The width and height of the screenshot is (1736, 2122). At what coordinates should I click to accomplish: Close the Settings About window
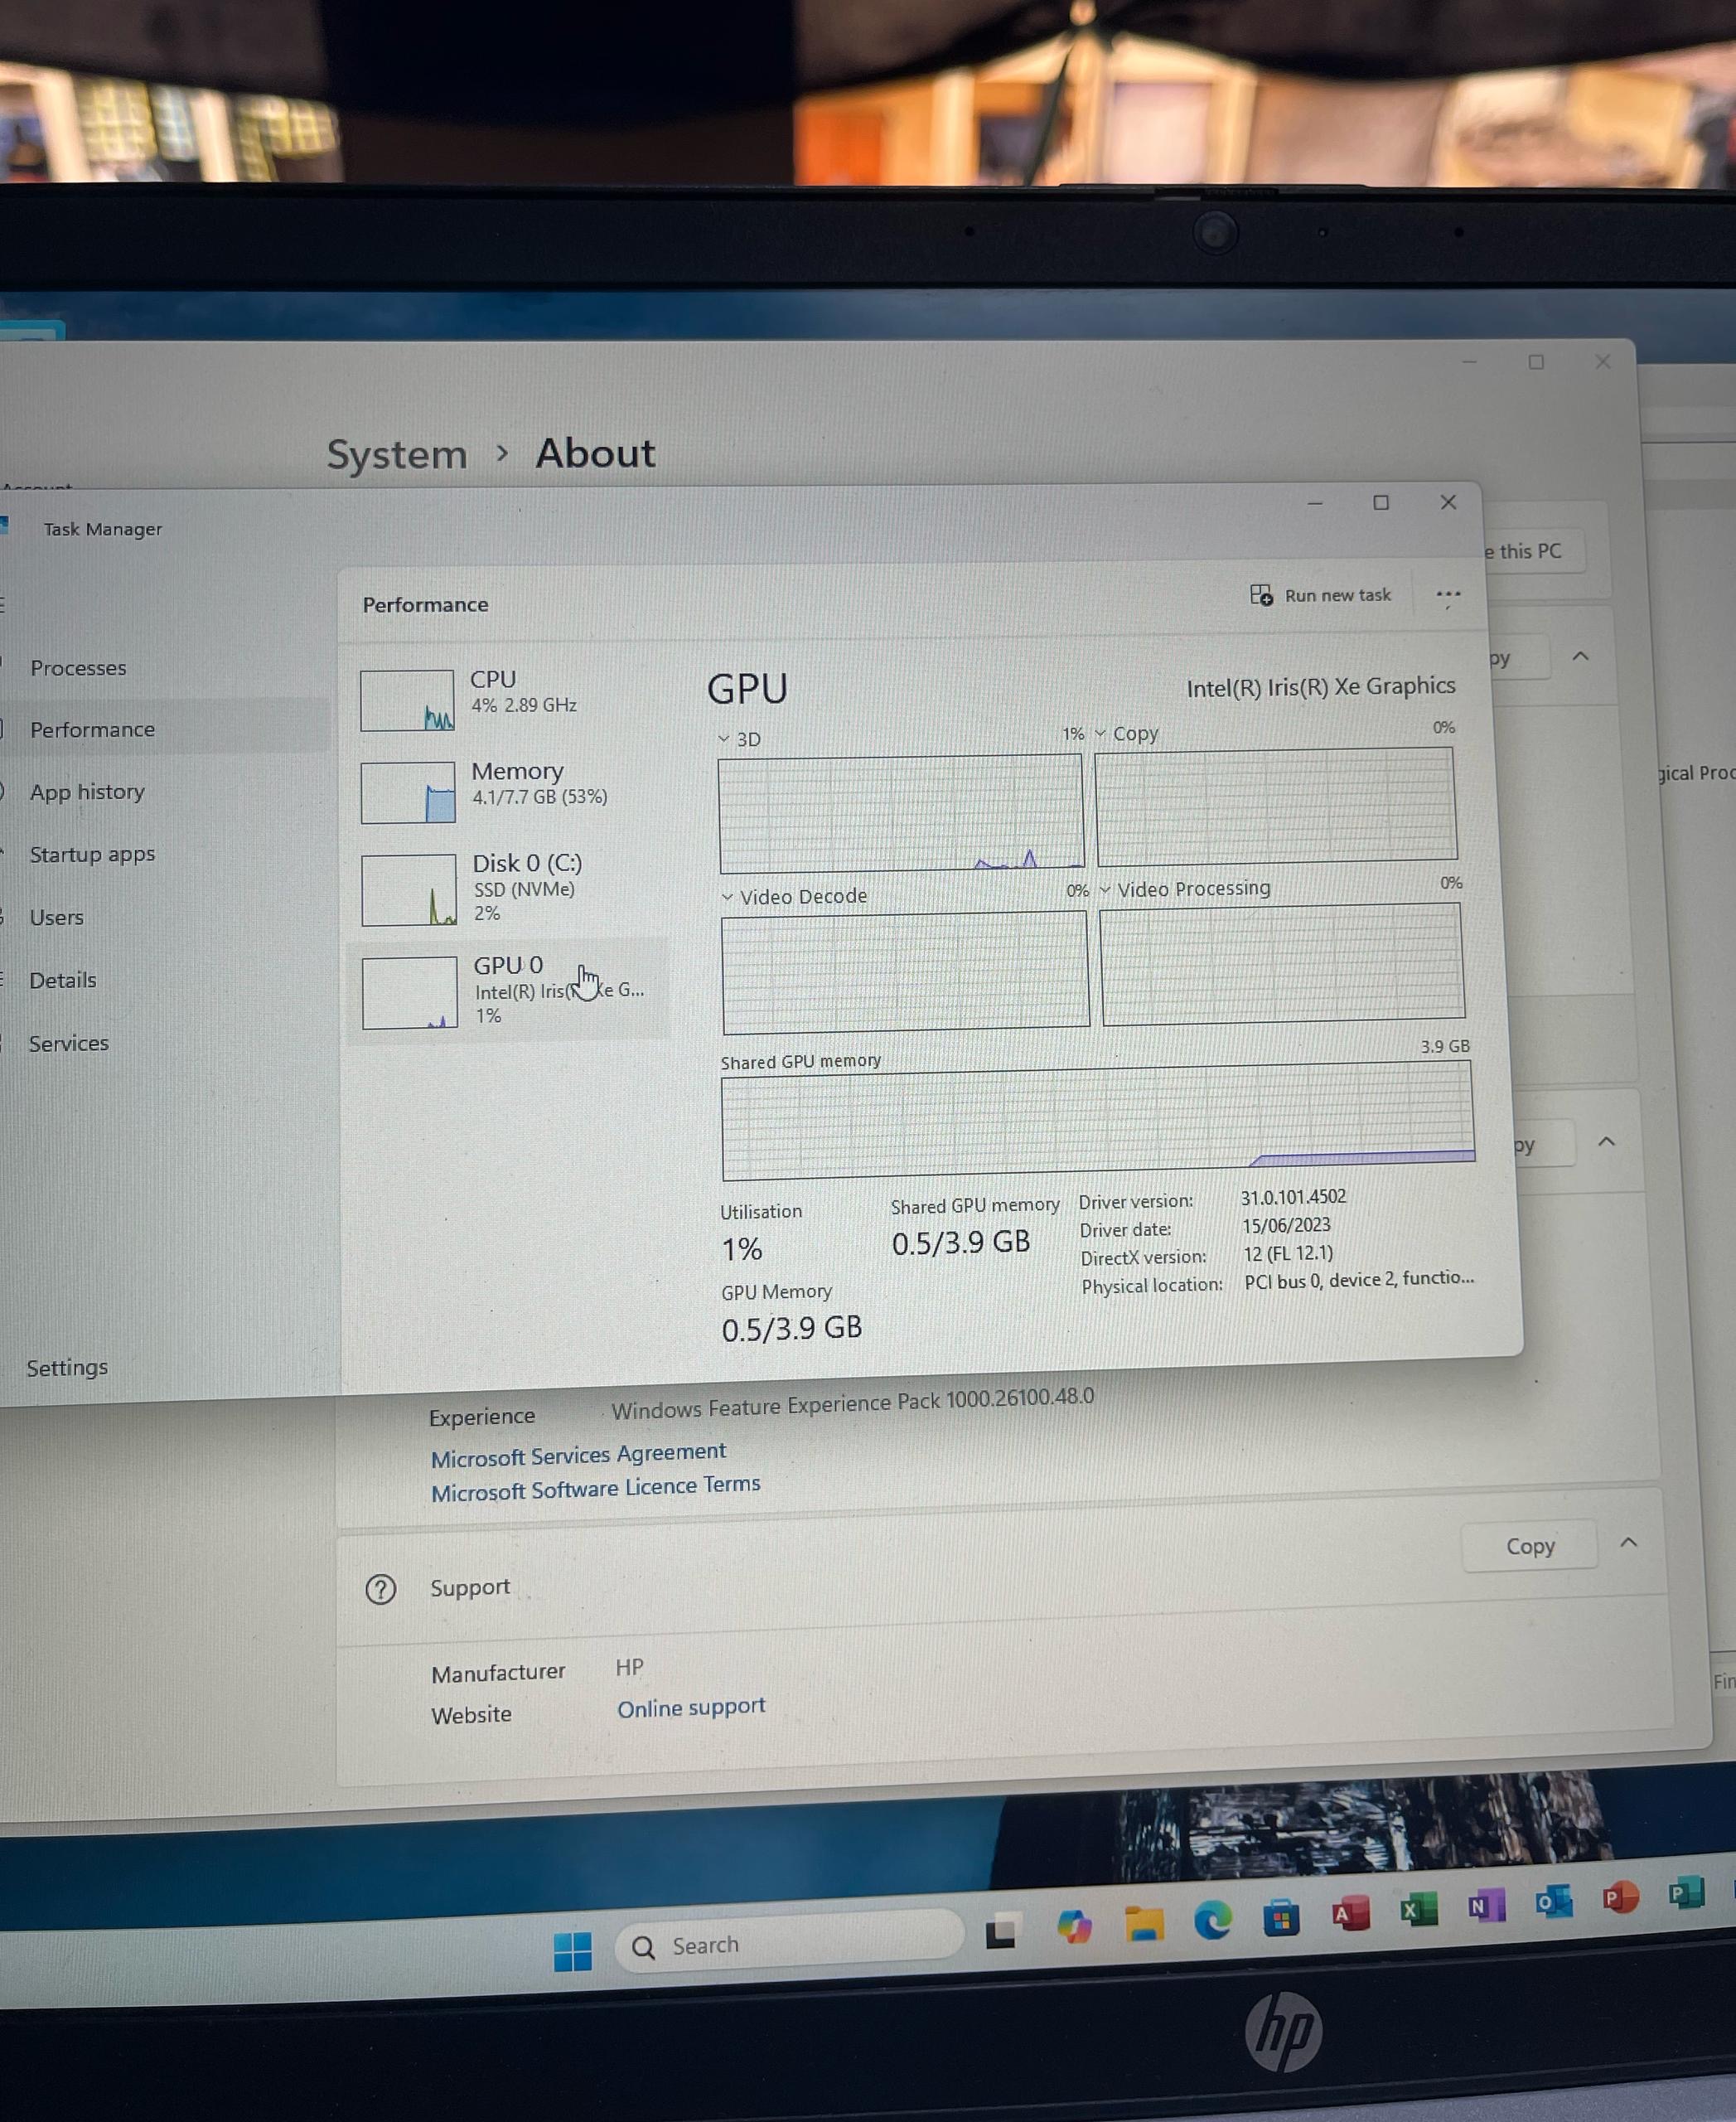pos(1603,361)
